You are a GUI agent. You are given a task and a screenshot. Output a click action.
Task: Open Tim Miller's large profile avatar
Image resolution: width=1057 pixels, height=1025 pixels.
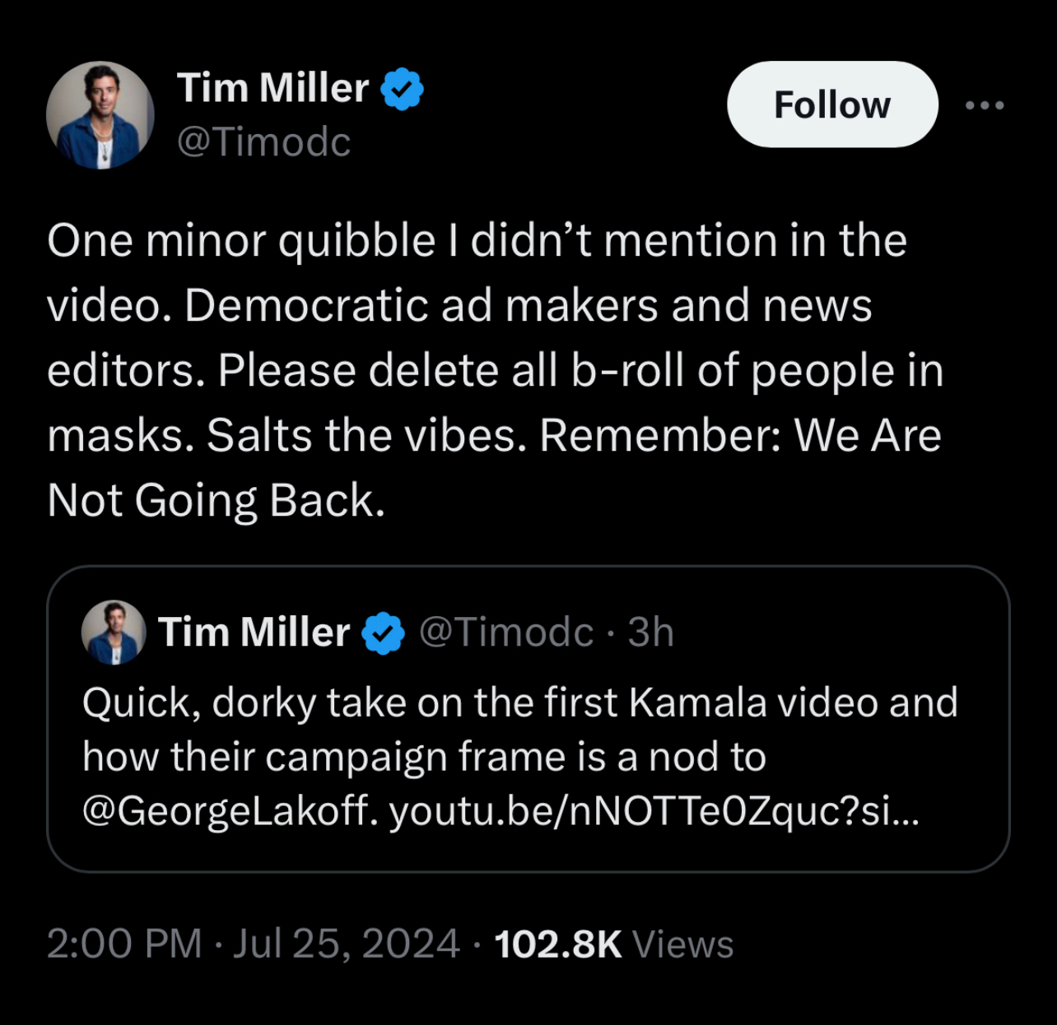click(x=100, y=115)
